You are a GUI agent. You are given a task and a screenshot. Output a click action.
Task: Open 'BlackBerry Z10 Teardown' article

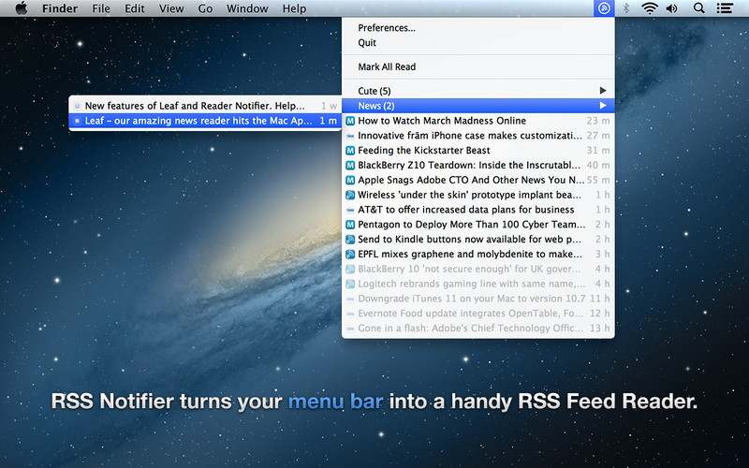478,166
